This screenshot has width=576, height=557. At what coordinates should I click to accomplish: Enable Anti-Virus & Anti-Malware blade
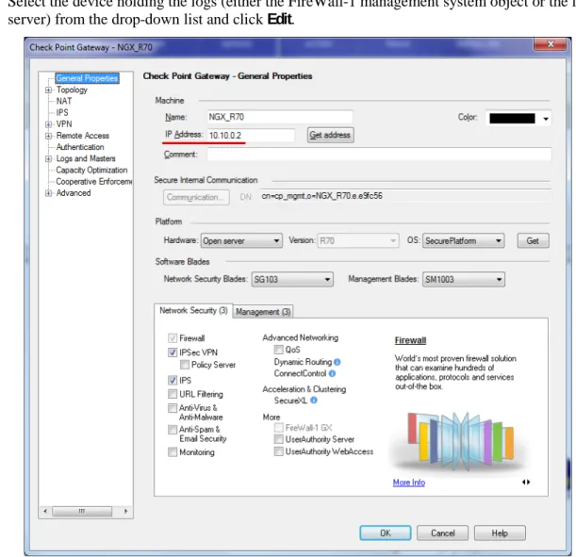click(173, 408)
